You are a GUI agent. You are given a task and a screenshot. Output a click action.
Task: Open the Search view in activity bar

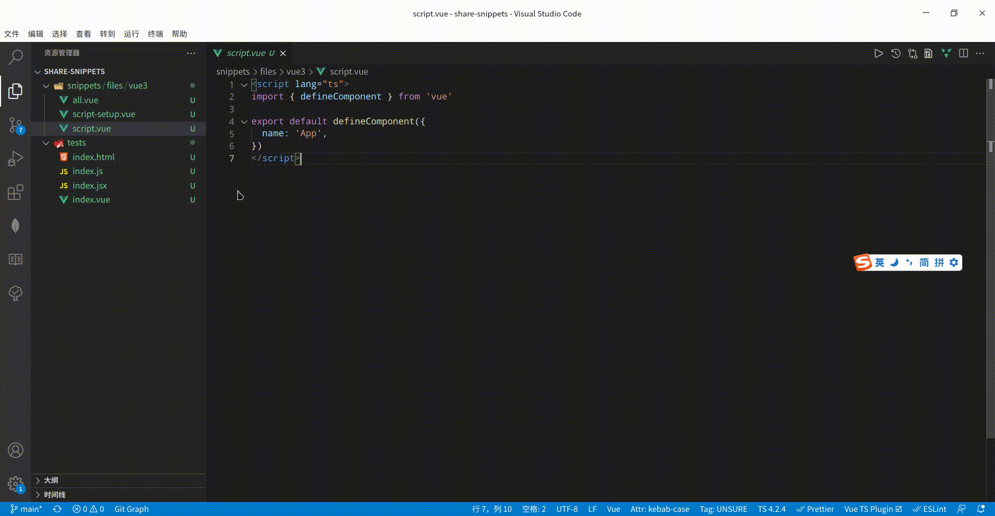click(x=16, y=57)
